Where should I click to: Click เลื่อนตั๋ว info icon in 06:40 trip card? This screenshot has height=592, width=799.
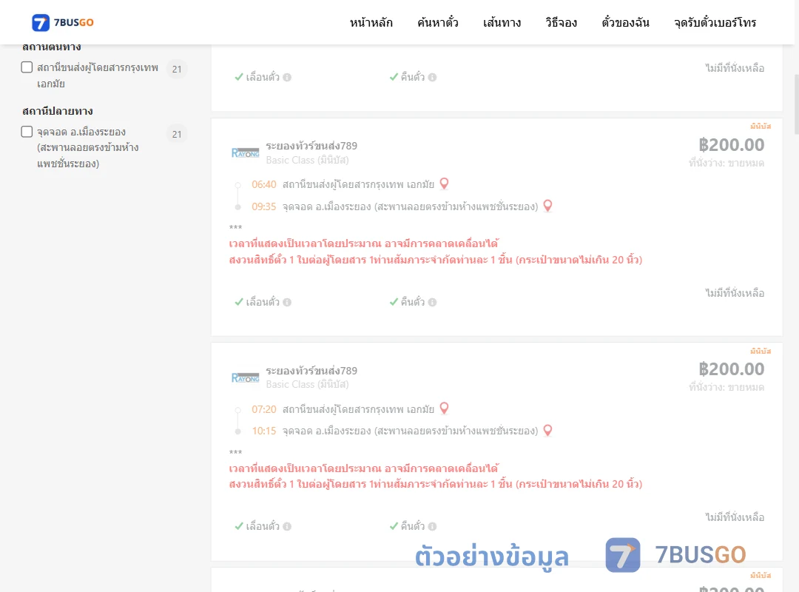click(287, 303)
